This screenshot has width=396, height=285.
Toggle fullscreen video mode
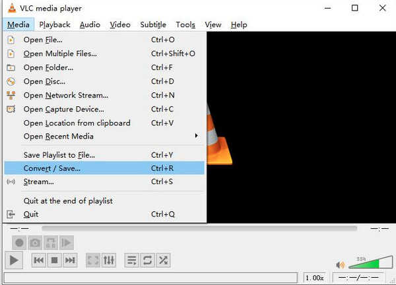coord(93,261)
